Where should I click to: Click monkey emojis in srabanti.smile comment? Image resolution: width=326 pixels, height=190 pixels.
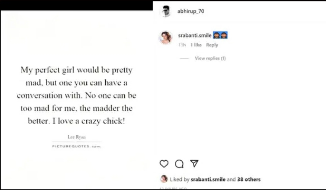click(x=220, y=35)
